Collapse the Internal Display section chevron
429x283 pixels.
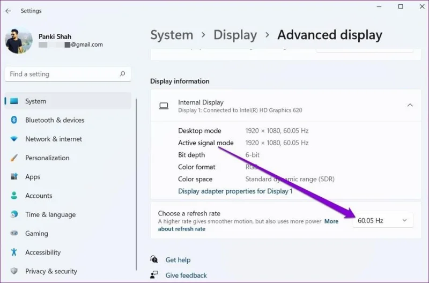[410, 105]
